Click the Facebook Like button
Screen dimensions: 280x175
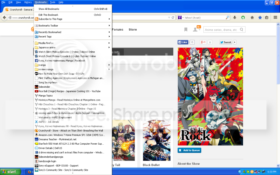click(x=183, y=42)
